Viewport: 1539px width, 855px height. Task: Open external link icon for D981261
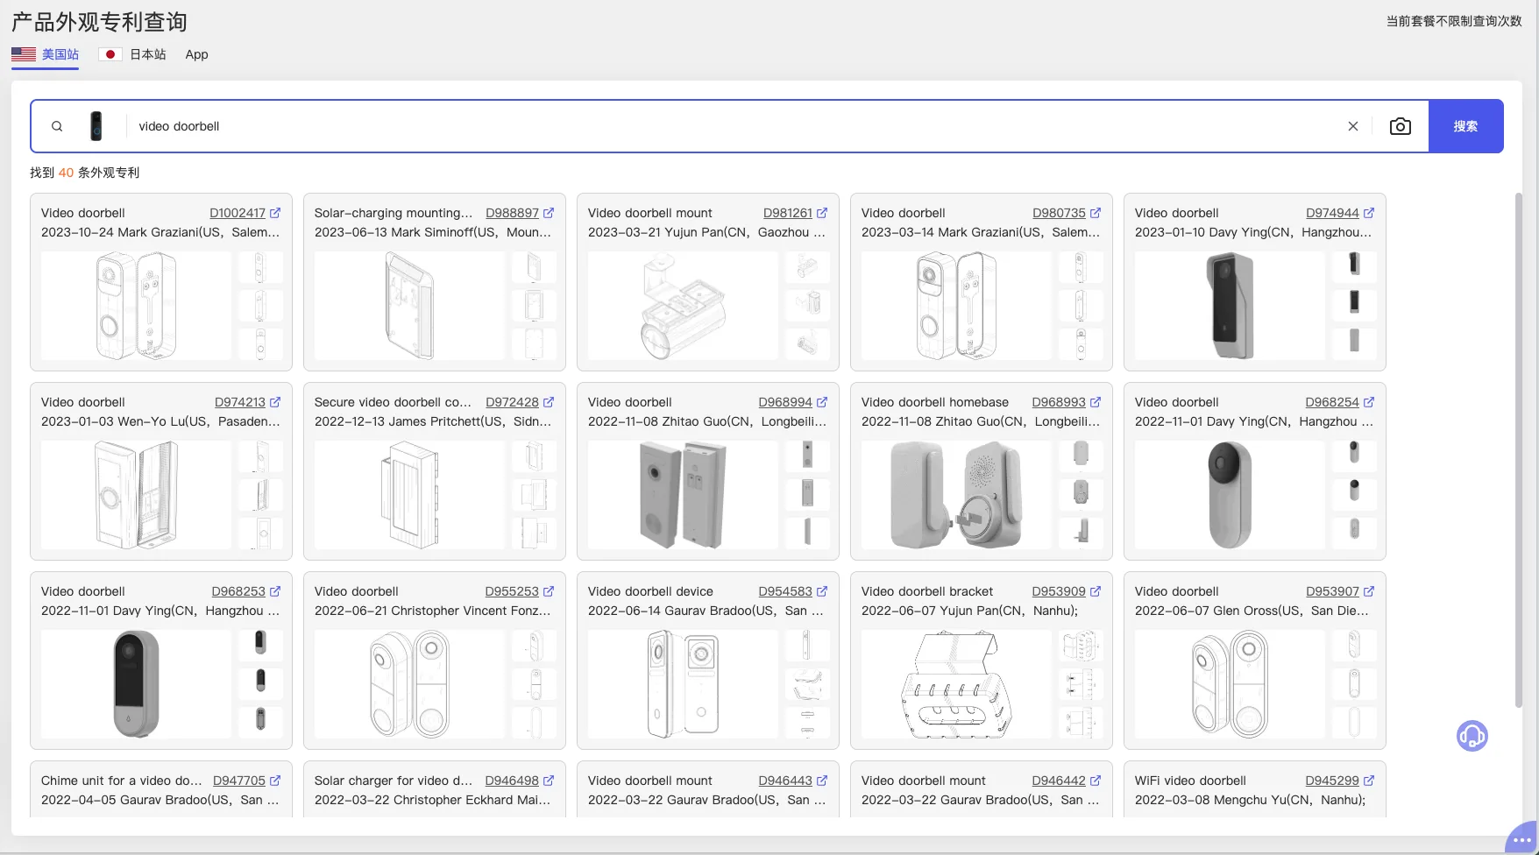(822, 213)
